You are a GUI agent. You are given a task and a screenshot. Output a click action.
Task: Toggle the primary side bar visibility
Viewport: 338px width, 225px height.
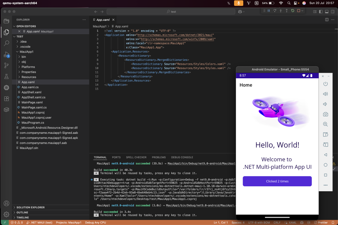pyautogui.click(x=321, y=12)
